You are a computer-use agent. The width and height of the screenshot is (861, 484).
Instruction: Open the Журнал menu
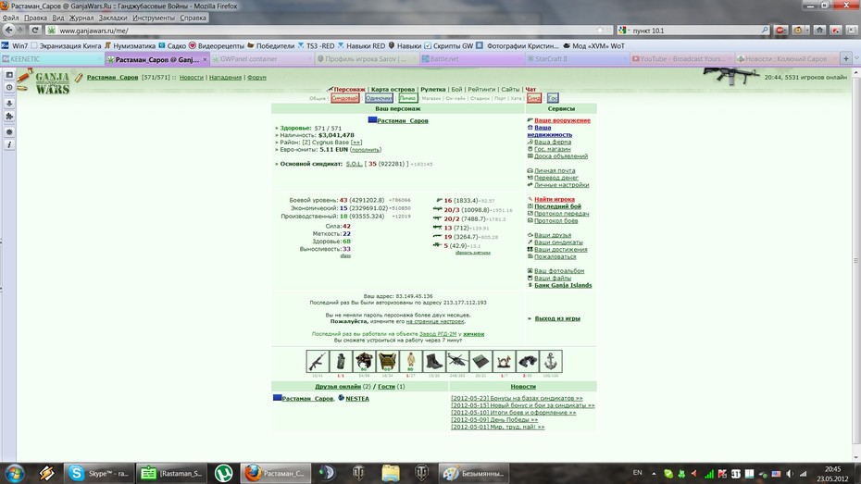pos(81,18)
